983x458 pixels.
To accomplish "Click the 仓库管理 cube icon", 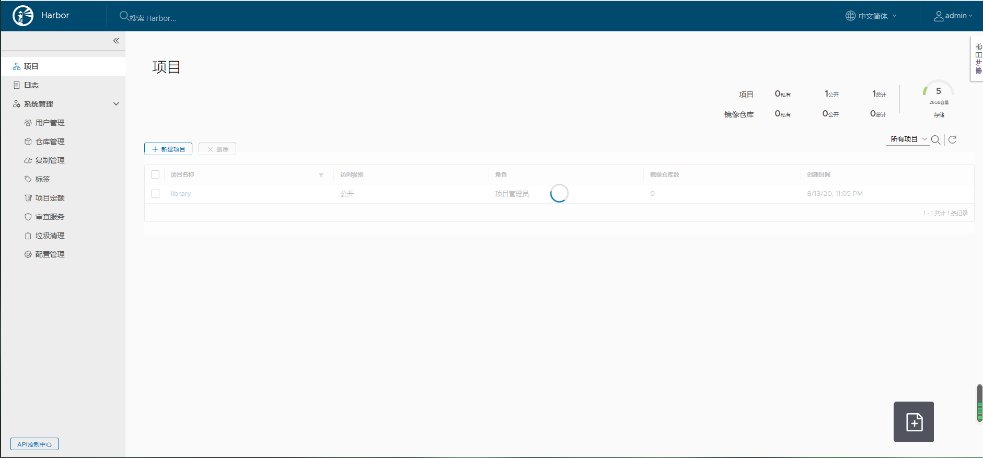I will coord(28,142).
